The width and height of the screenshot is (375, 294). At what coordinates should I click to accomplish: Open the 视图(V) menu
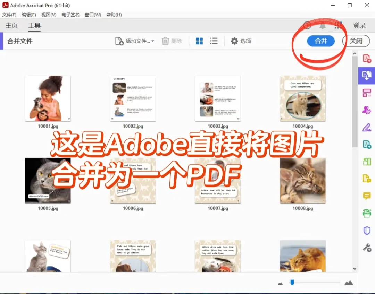tap(49, 15)
